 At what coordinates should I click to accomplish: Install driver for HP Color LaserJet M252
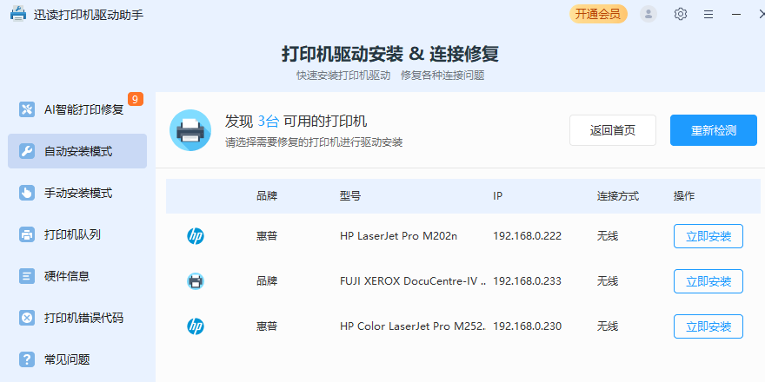pyautogui.click(x=708, y=326)
